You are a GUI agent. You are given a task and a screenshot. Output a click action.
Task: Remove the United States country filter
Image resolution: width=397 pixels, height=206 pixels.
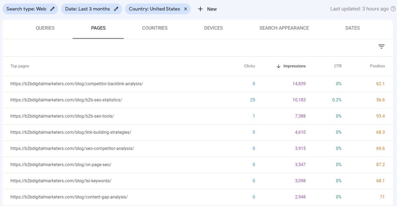coord(185,9)
